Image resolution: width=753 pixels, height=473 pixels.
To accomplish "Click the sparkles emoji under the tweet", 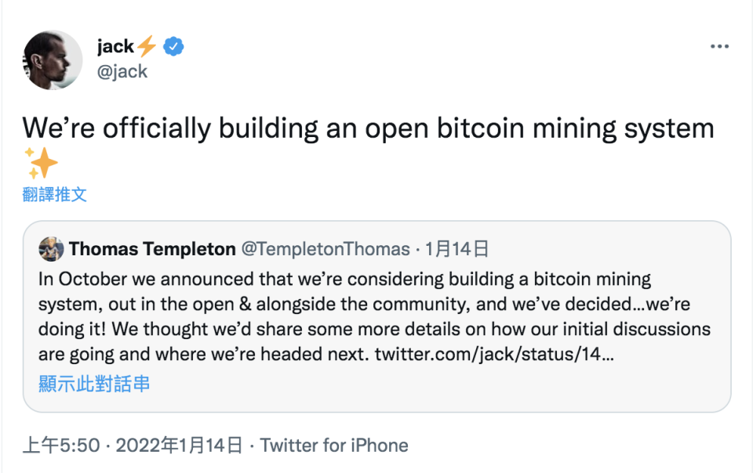I will (41, 162).
